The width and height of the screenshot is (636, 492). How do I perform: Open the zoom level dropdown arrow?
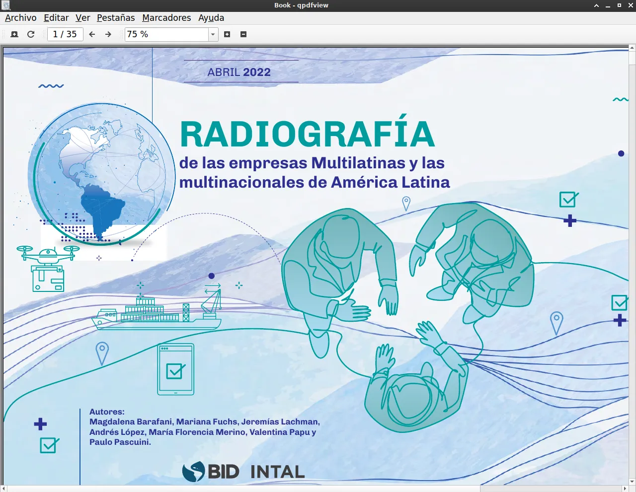point(213,34)
